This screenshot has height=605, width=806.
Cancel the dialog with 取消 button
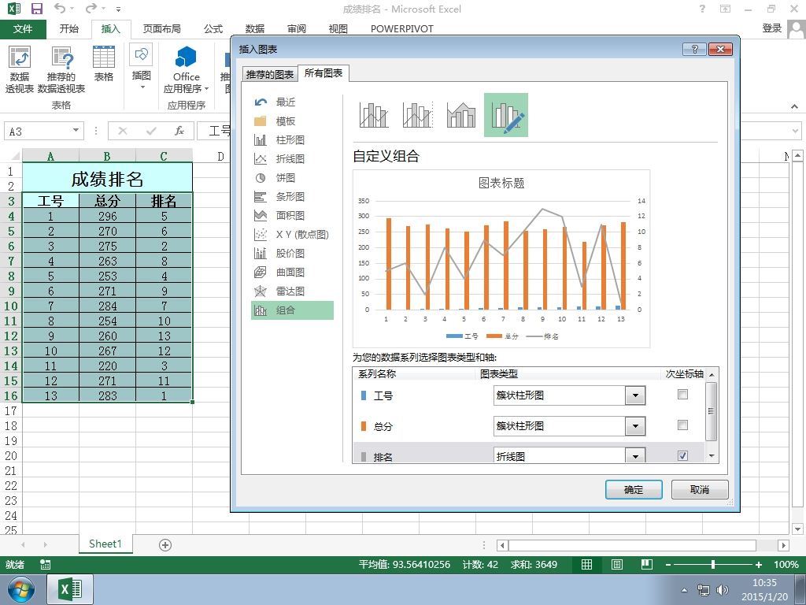coord(700,490)
